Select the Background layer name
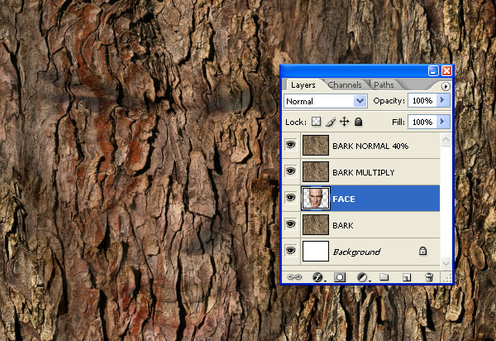The height and width of the screenshot is (341, 496). point(356,252)
